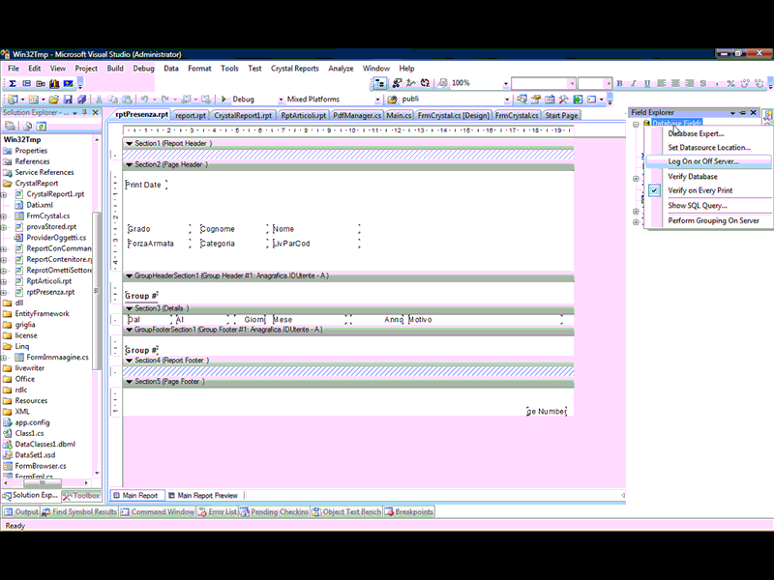Select the EntityFramework folder
774x580 pixels.
(42, 313)
